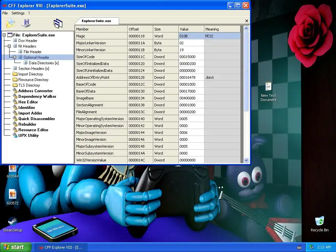Edit the FileAlignment value 00000200
Image resolution: width=336 pixels, height=252 pixels.
[191, 112]
